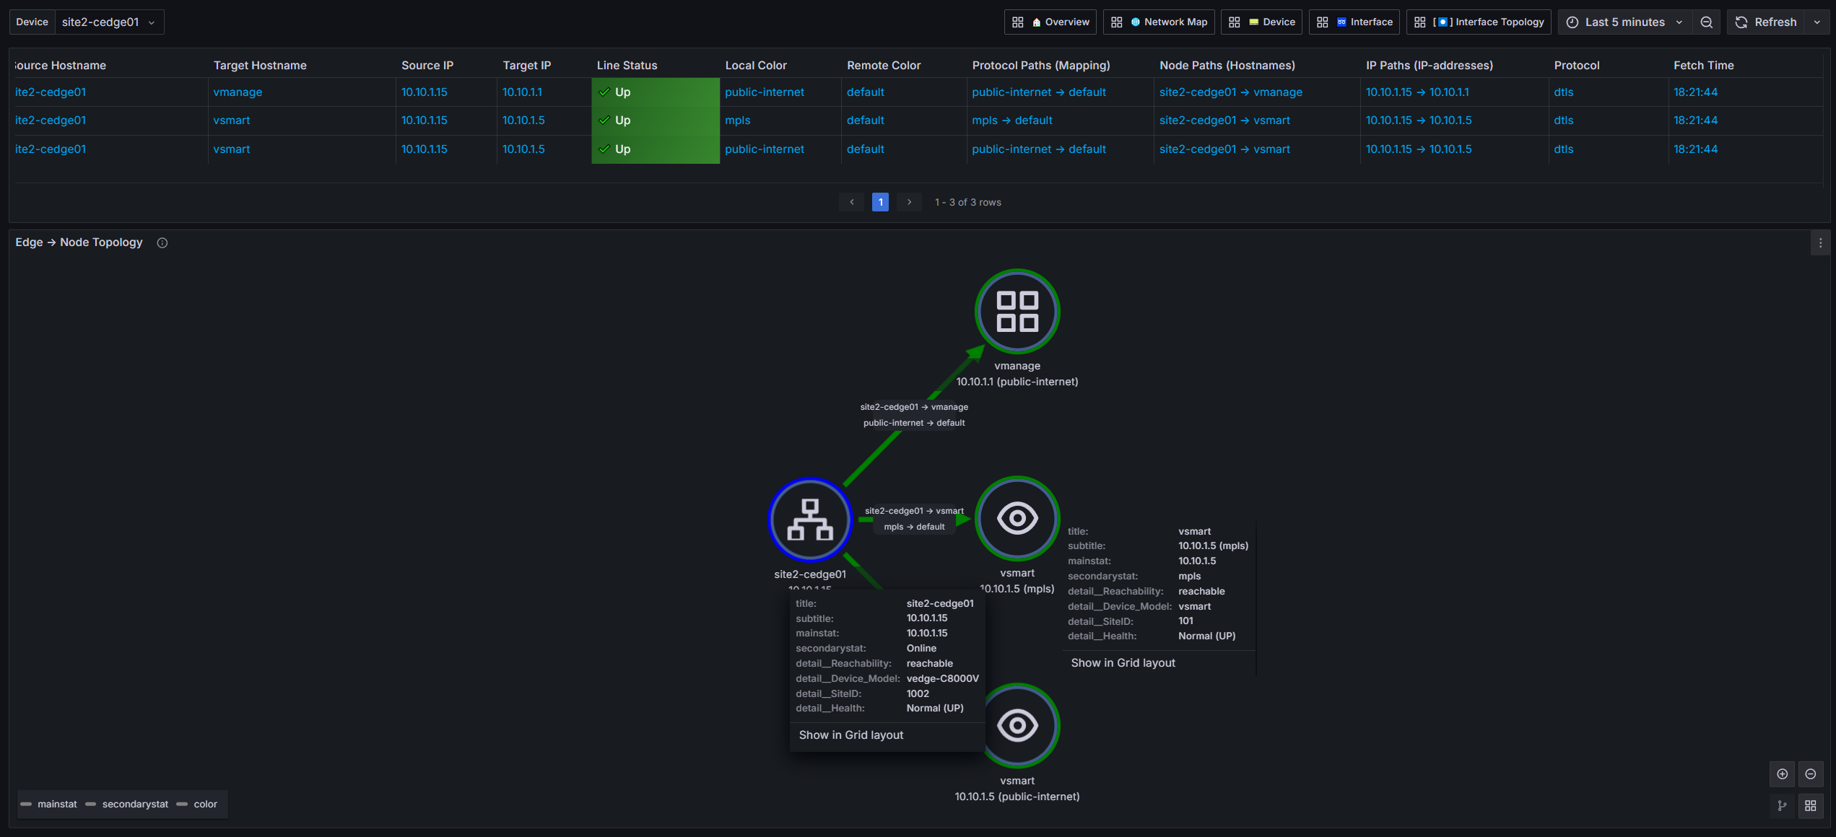Screen dimensions: 1836x837
Task: Switch to the graph layout icon
Action: tap(1783, 806)
